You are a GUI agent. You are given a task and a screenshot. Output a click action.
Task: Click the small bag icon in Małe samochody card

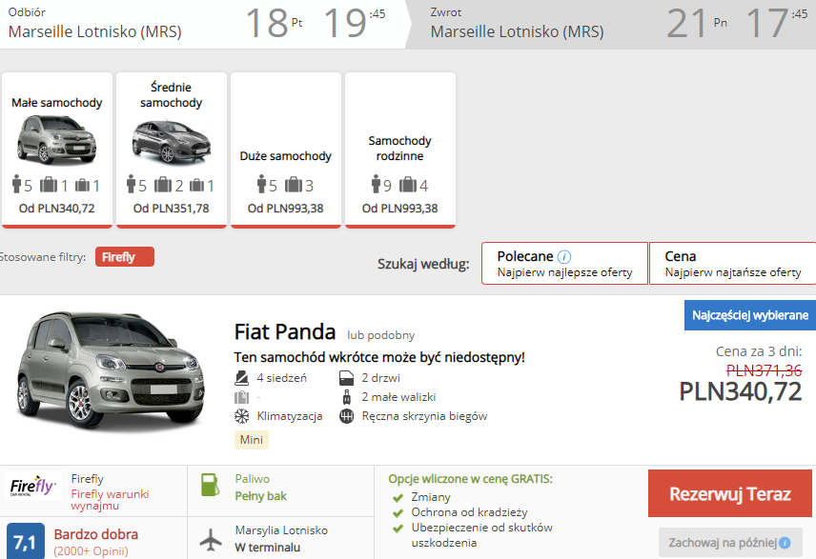click(82, 185)
